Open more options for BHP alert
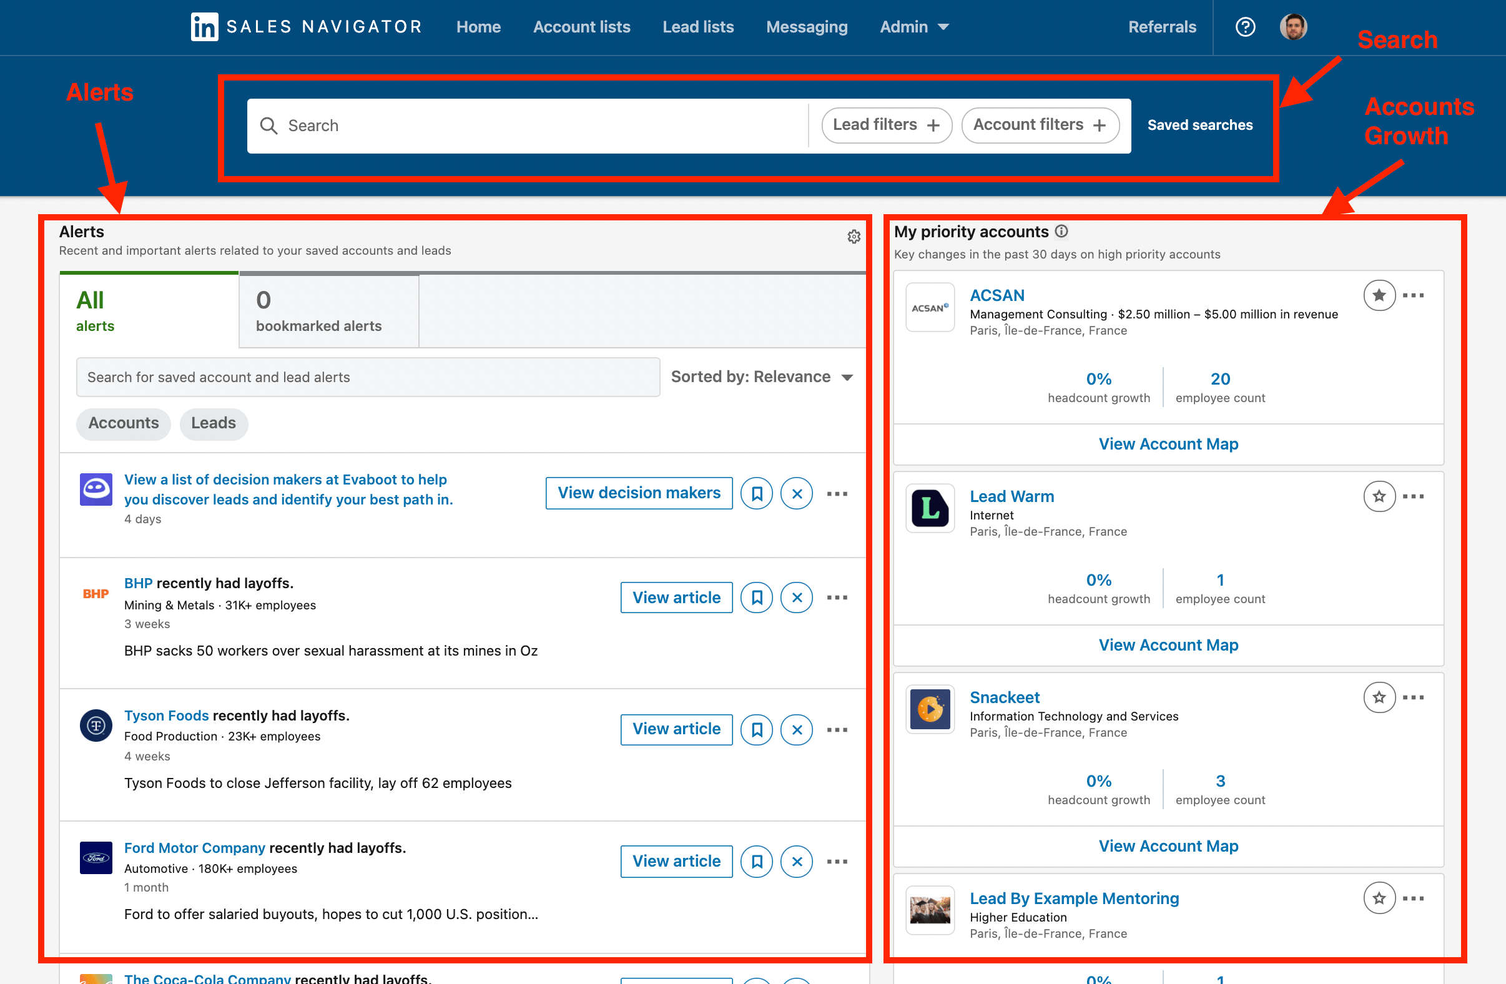Viewport: 1506px width, 984px height. [x=837, y=598]
